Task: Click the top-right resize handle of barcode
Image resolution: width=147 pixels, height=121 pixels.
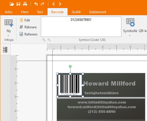Action: (83, 74)
